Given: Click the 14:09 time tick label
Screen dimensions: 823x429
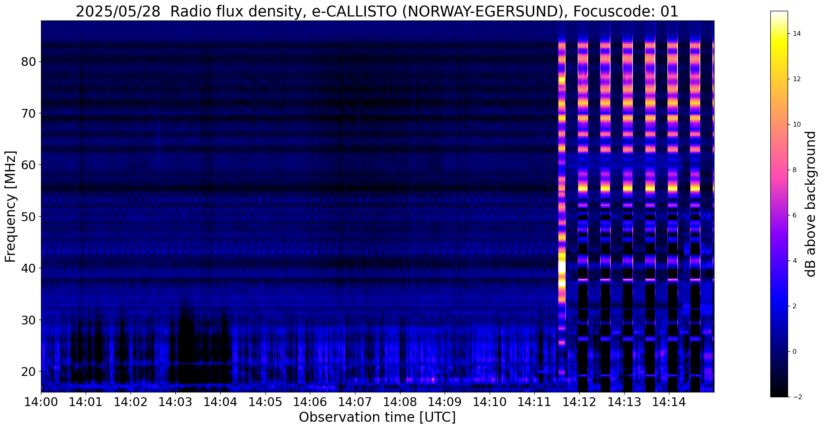Looking at the screenshot, I should 445,402.
